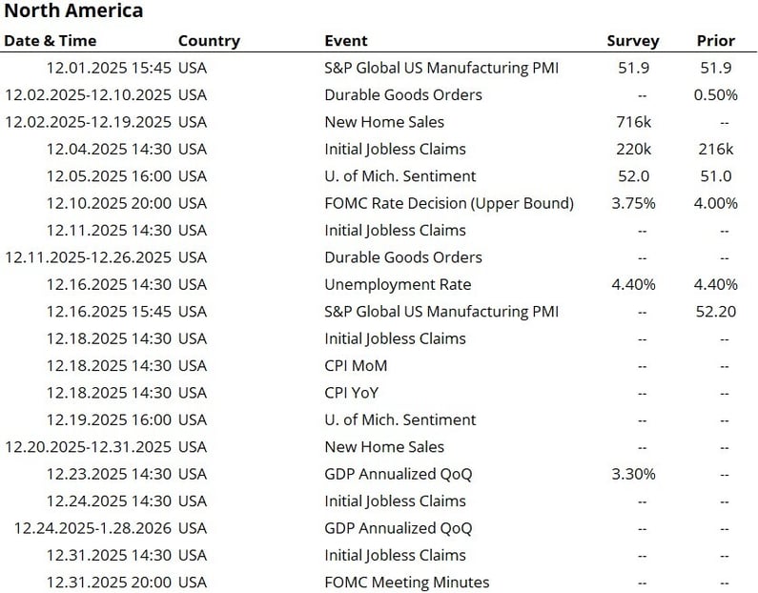
Task: Click the North America section heading
Action: 73,11
